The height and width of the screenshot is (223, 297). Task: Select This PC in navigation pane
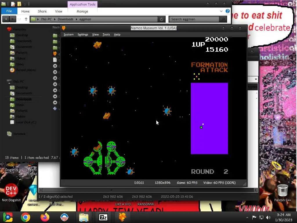tap(18, 82)
